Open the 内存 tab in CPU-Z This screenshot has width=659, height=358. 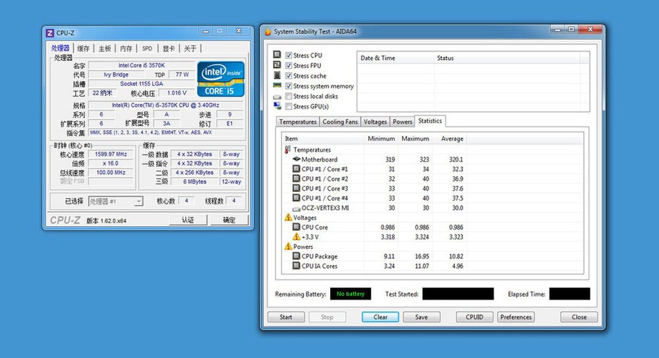(x=126, y=48)
